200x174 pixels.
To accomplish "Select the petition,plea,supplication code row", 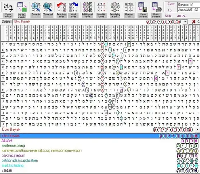I will [x=100, y=161].
